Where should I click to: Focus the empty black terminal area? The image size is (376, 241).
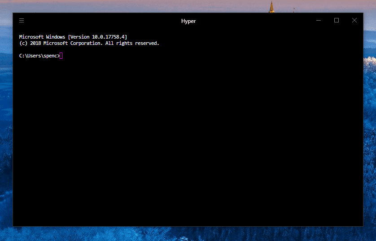pyautogui.click(x=188, y=144)
